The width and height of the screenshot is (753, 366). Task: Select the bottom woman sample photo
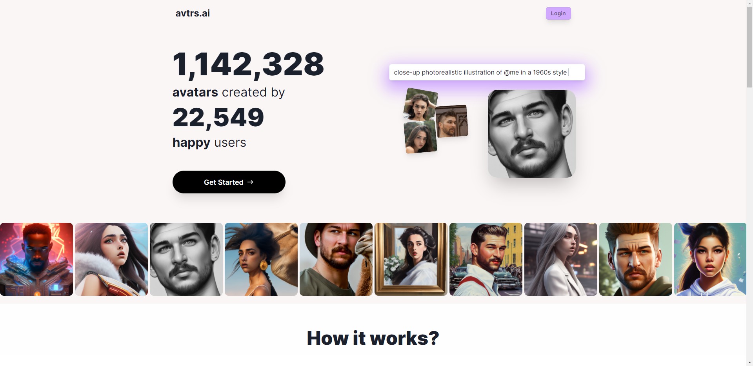(x=420, y=137)
